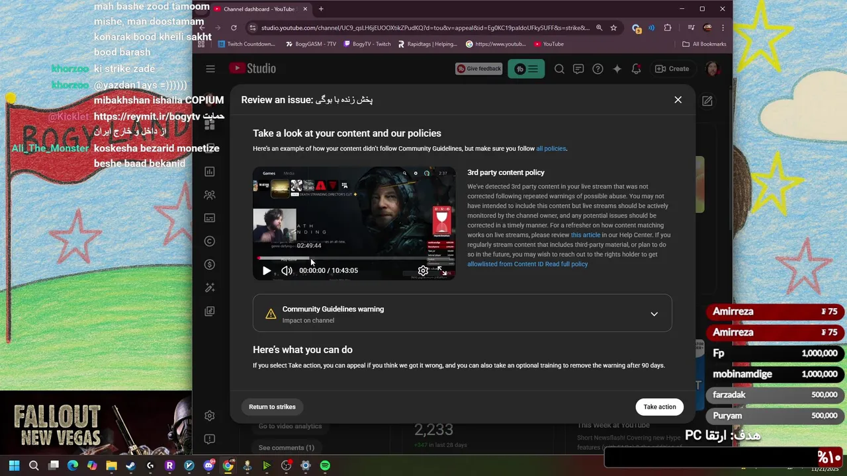The height and width of the screenshot is (476, 847).
Task: Click the video progress bar
Action: coord(354,258)
